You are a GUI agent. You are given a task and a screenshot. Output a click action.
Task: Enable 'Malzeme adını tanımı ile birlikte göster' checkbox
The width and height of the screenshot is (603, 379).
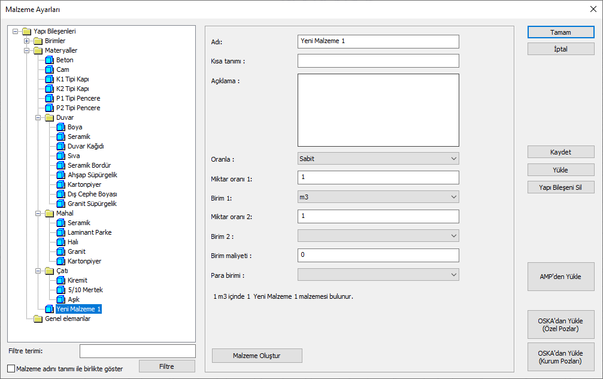tap(11, 369)
